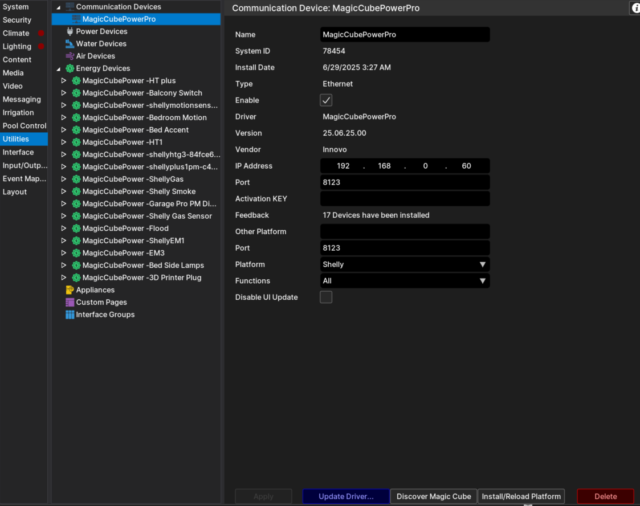Switch to the Security section
The image size is (640, 506).
[24, 20]
